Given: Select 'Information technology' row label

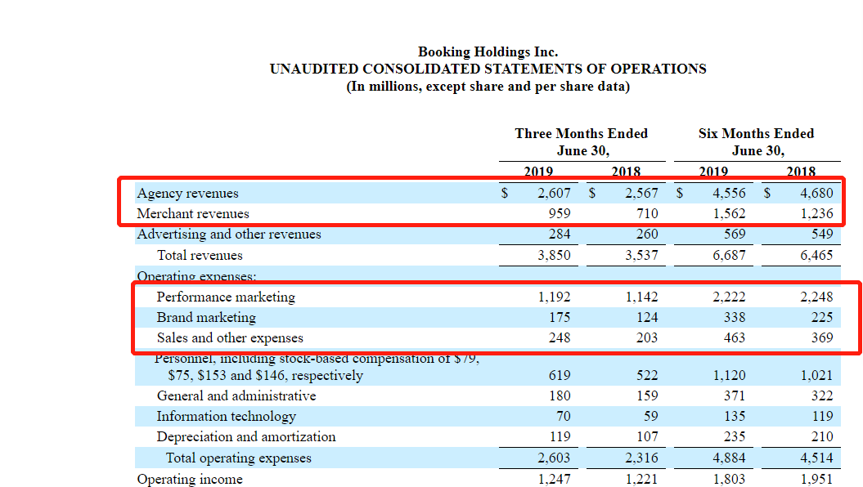Looking at the screenshot, I should 227,417.
